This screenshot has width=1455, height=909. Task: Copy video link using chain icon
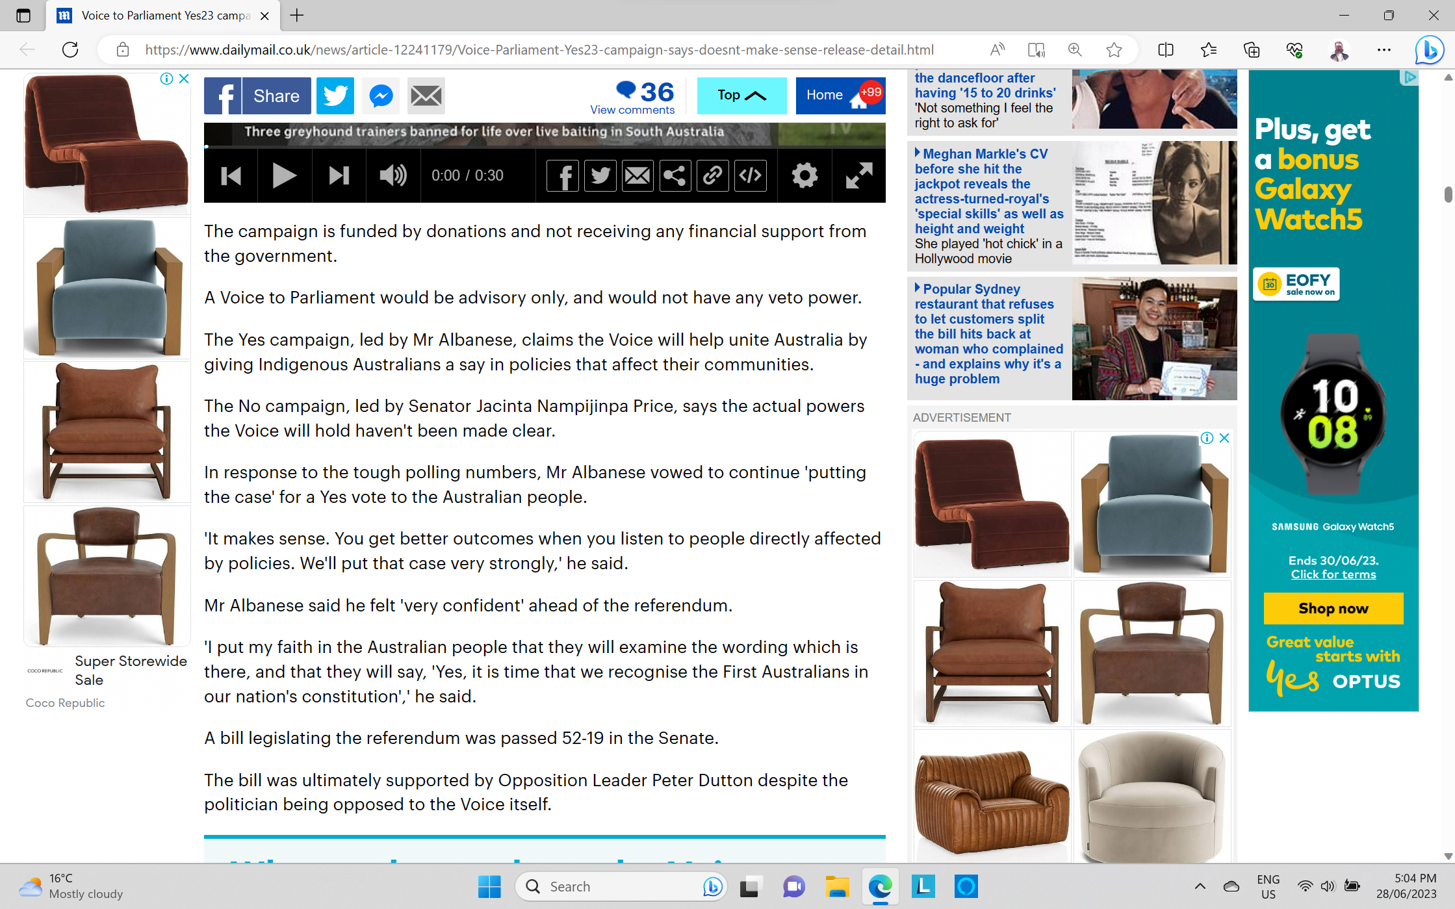[x=713, y=175]
